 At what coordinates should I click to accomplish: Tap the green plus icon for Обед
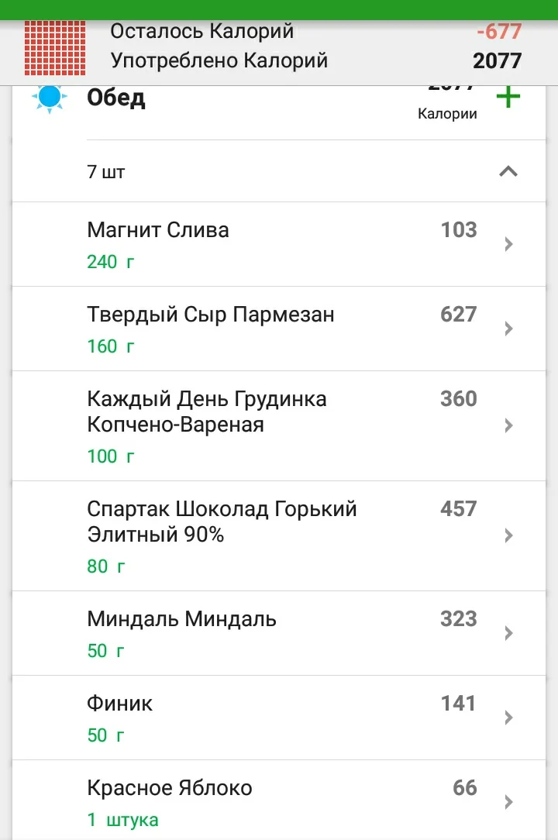[508, 98]
